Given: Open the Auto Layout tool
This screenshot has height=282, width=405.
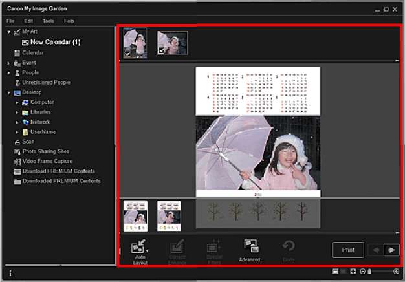Looking at the screenshot, I should pos(139,248).
